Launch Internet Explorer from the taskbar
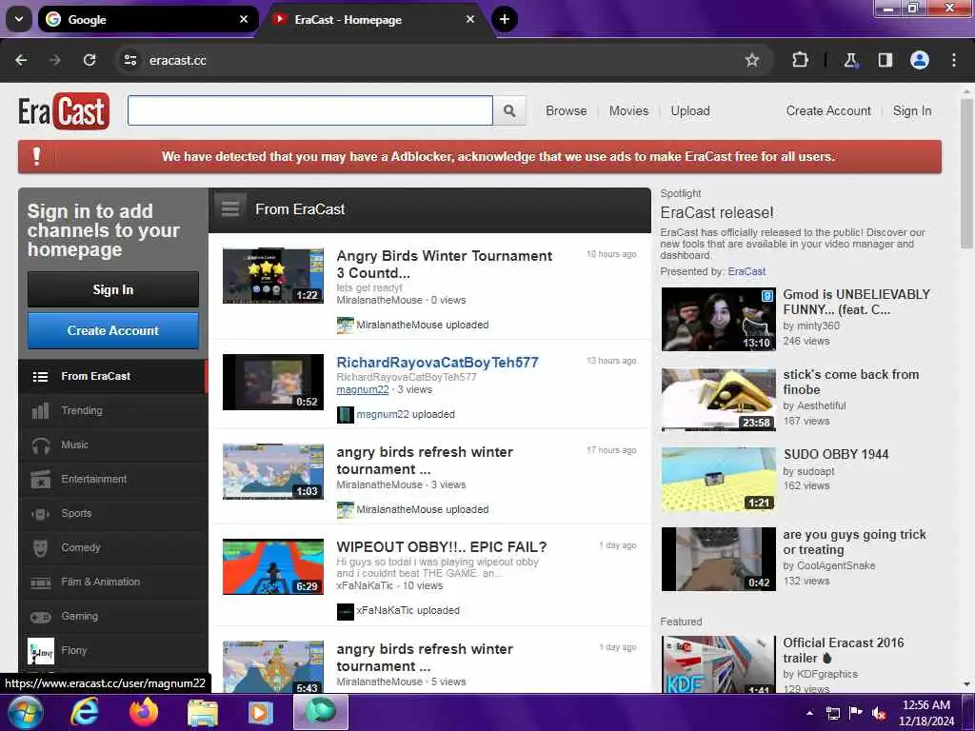975x731 pixels. pos(84,712)
